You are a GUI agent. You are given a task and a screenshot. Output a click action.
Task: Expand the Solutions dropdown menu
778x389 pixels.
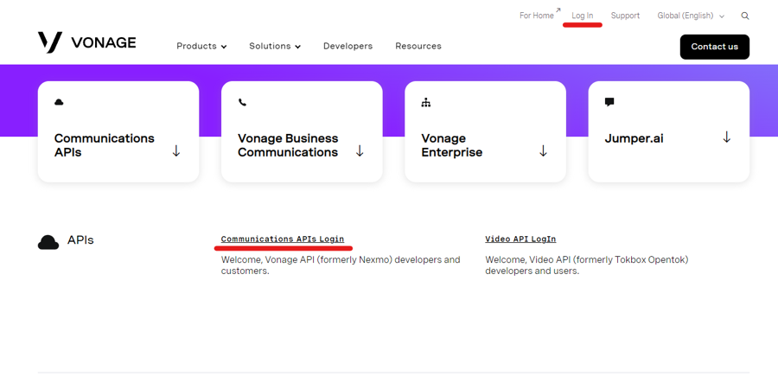[274, 47]
